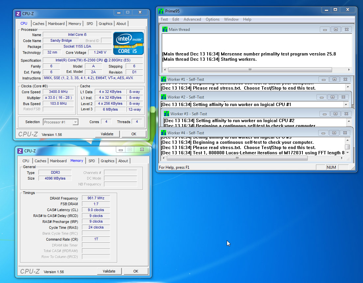Click the Prime95 icon in main title bar
The width and height of the screenshot is (363, 283).
click(x=161, y=11)
